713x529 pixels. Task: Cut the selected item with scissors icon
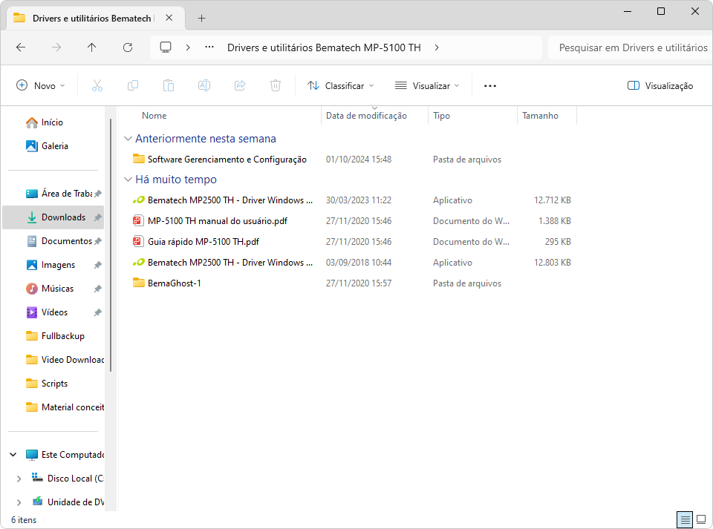[97, 85]
